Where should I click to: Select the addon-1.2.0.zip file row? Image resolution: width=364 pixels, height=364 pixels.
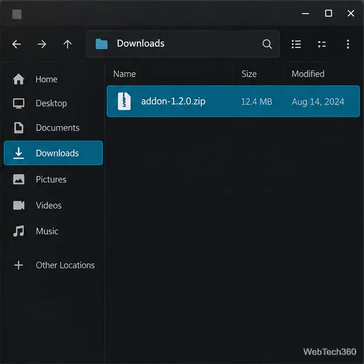(233, 101)
